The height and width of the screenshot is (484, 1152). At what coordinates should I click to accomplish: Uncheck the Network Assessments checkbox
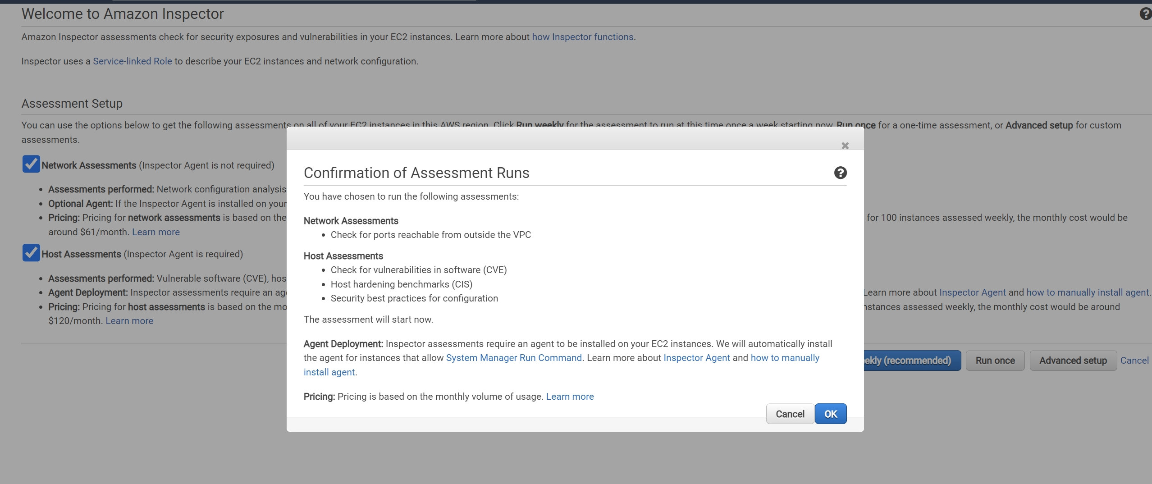coord(31,164)
